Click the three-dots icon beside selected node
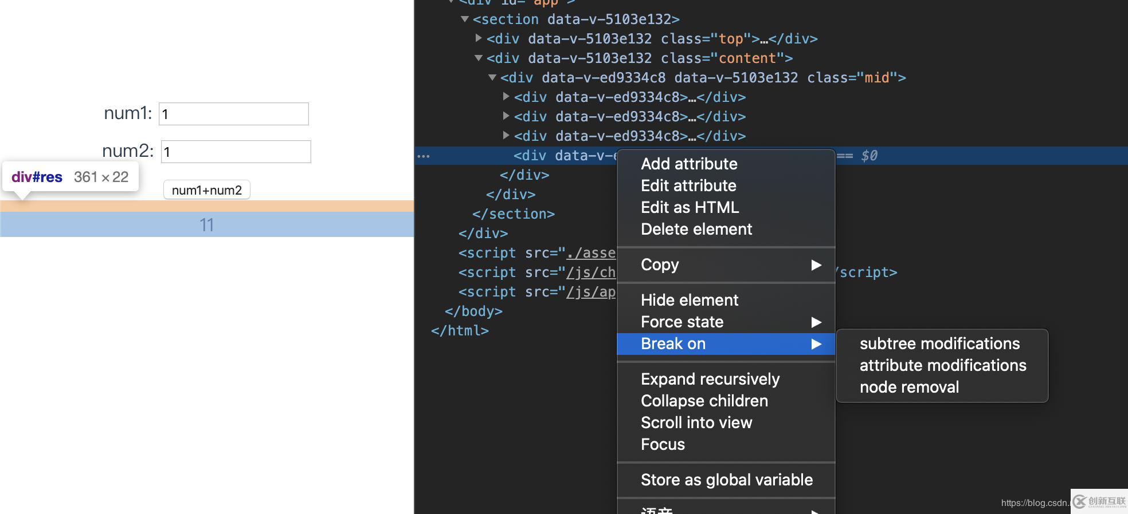The width and height of the screenshot is (1128, 514). (x=424, y=156)
